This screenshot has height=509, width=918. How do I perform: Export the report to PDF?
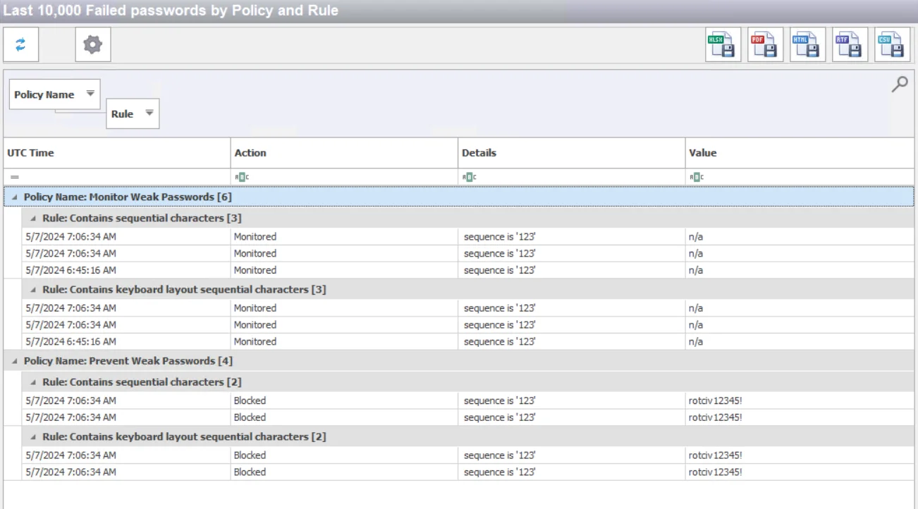(766, 45)
